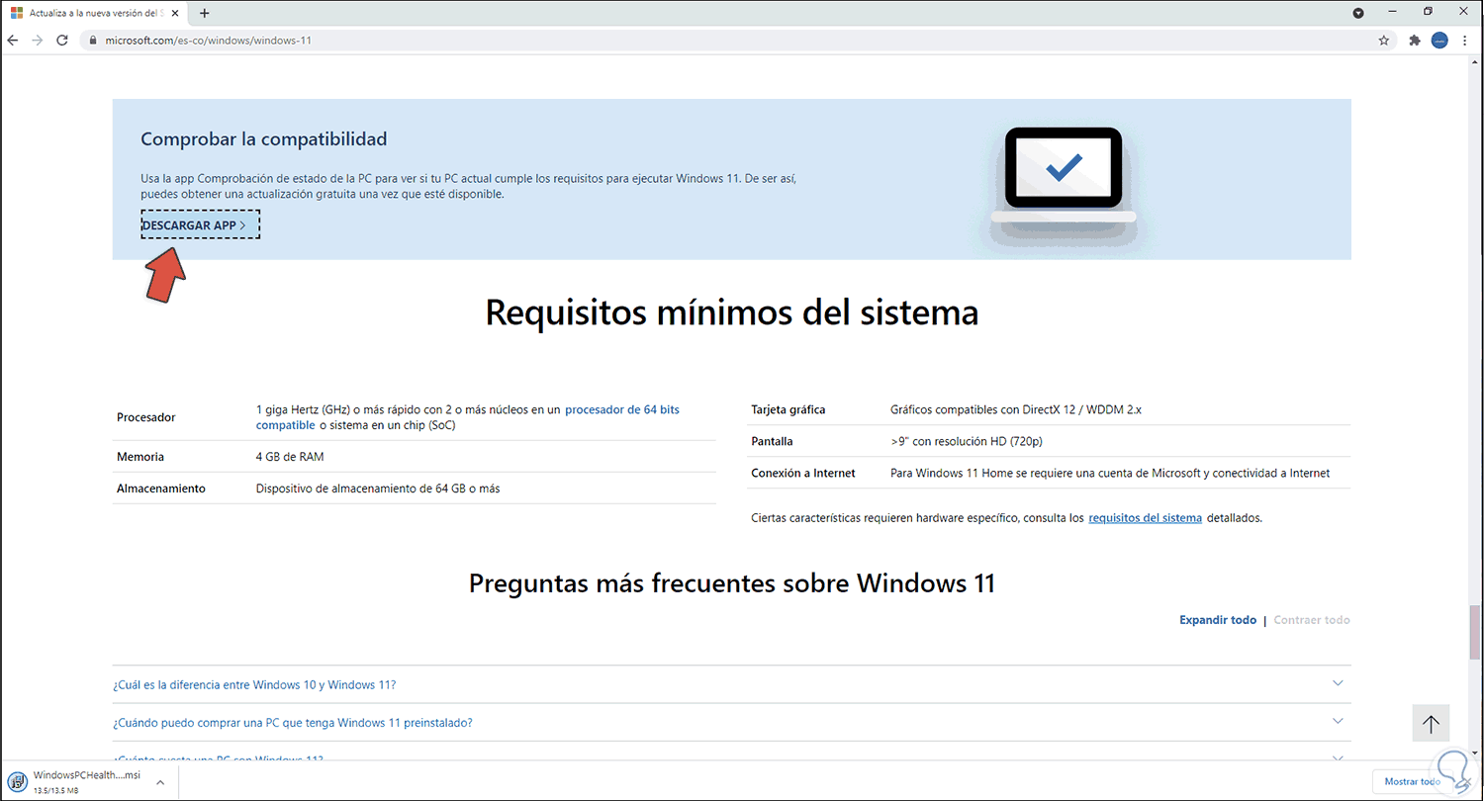Click the Almacenamiento row label
1484x801 pixels.
(x=161, y=489)
